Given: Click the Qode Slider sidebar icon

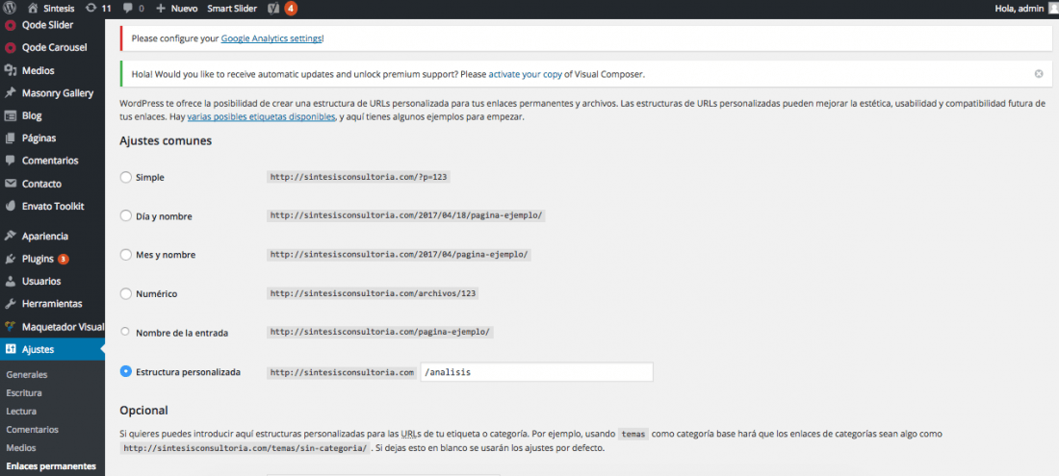Looking at the screenshot, I should coord(11,26).
